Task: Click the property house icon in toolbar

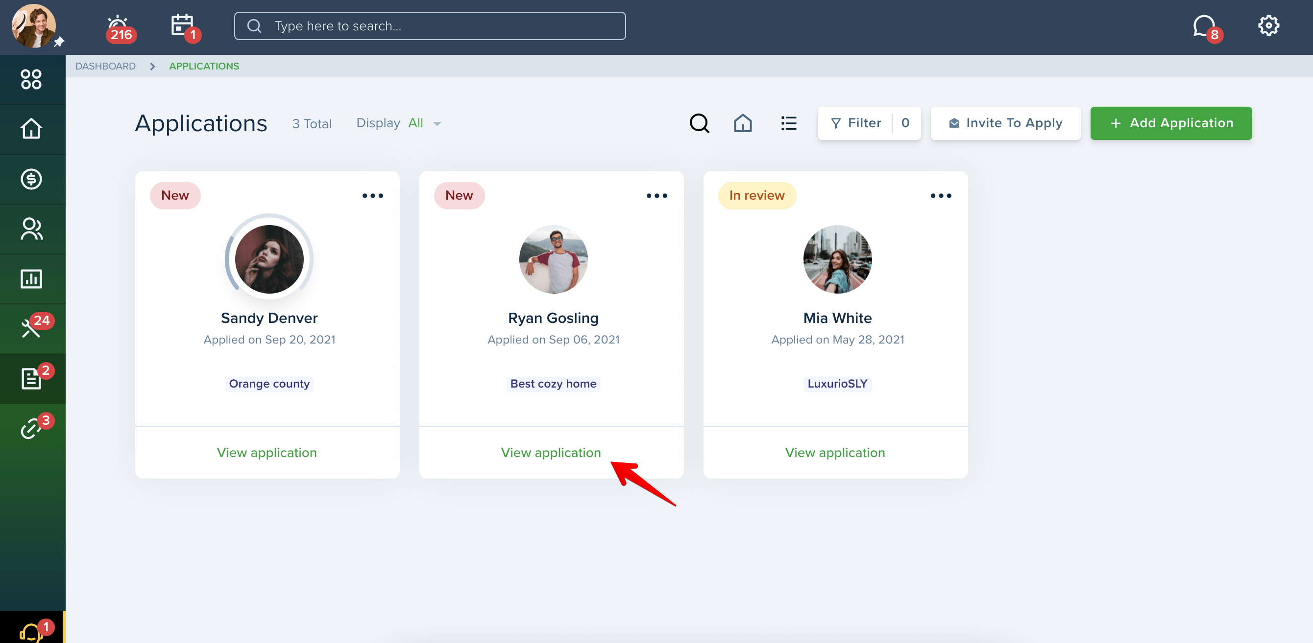Action: [x=743, y=123]
